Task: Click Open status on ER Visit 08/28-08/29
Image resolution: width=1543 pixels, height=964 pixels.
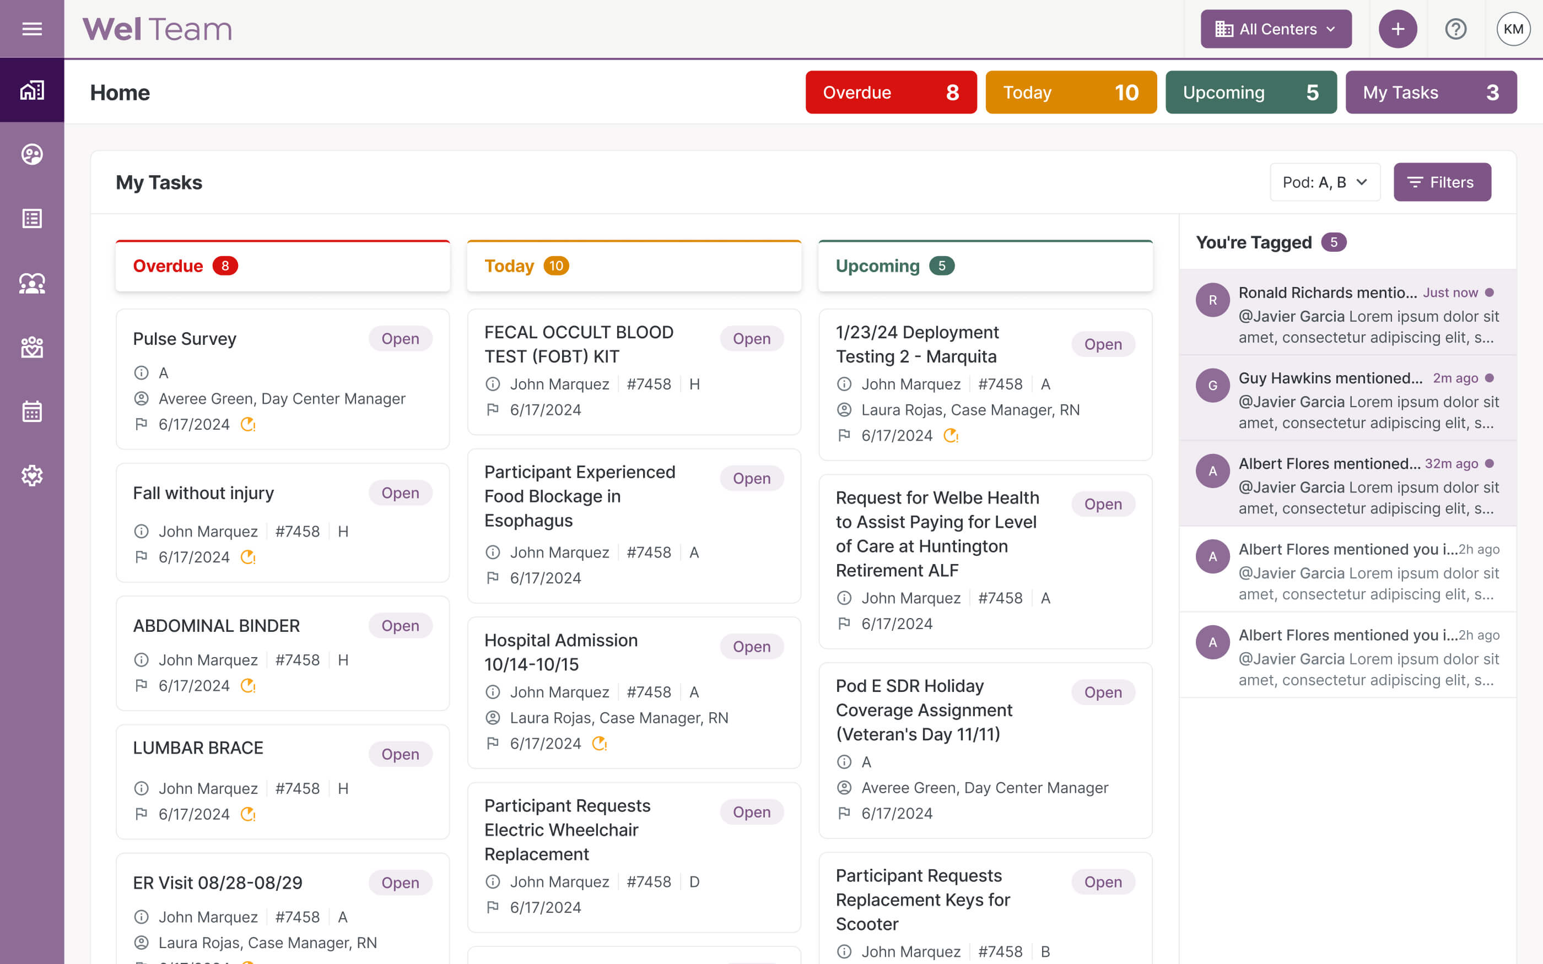Action: [x=401, y=883]
